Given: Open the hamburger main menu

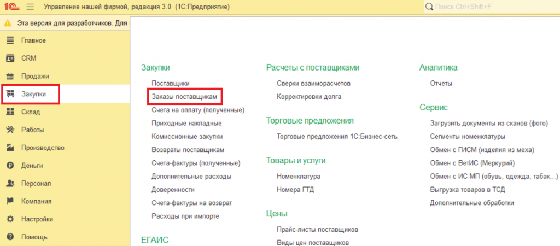Looking at the screenshot, I should [30, 7].
